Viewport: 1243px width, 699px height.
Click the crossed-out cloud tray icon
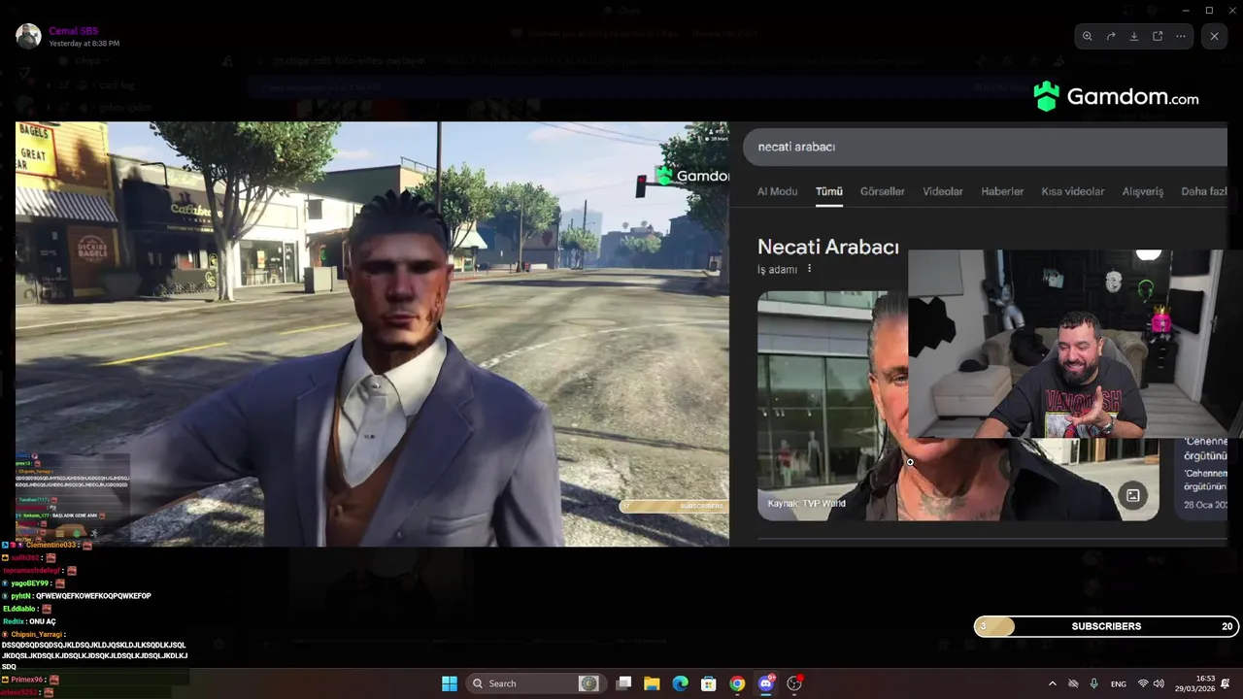point(1073,683)
